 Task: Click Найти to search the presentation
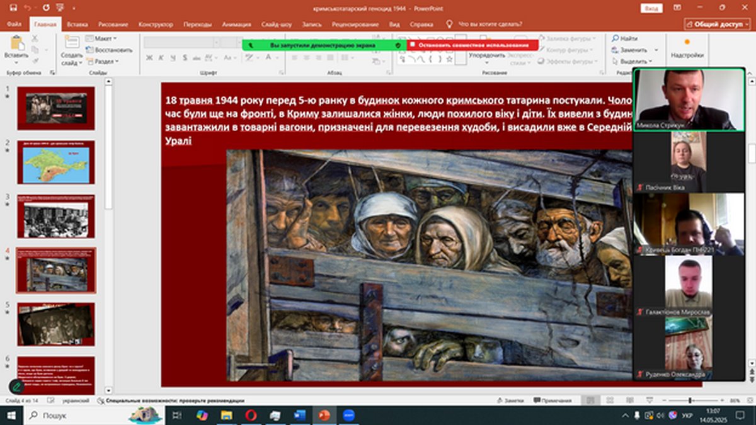click(x=624, y=38)
